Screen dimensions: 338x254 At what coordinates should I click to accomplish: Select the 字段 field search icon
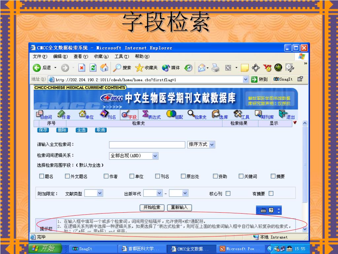[x=129, y=115]
